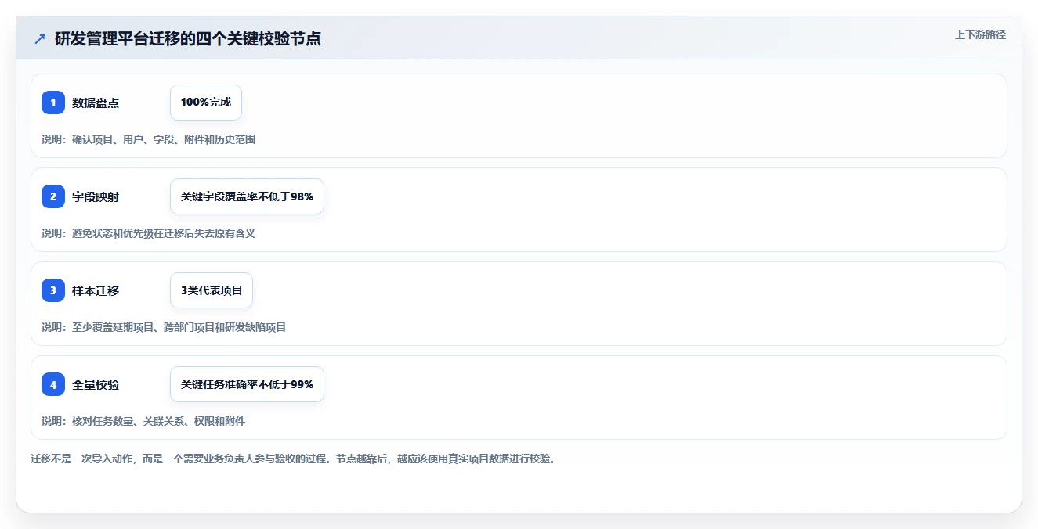
Task: Click description 避免状态和优先级在迁移后失去原有含义
Action: point(164,233)
